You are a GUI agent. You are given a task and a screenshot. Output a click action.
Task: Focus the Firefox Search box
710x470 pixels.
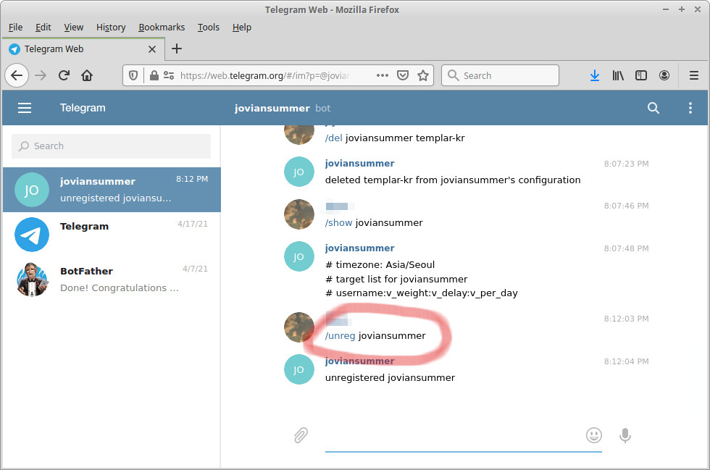pyautogui.click(x=500, y=75)
